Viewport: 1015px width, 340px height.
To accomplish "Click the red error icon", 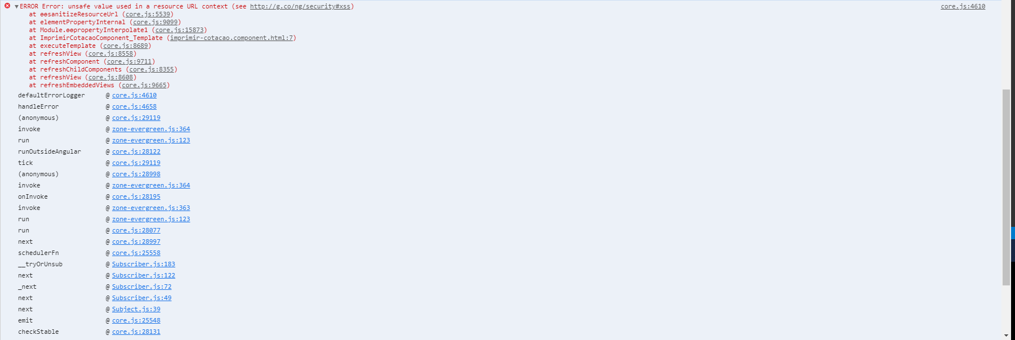I will click(x=7, y=6).
